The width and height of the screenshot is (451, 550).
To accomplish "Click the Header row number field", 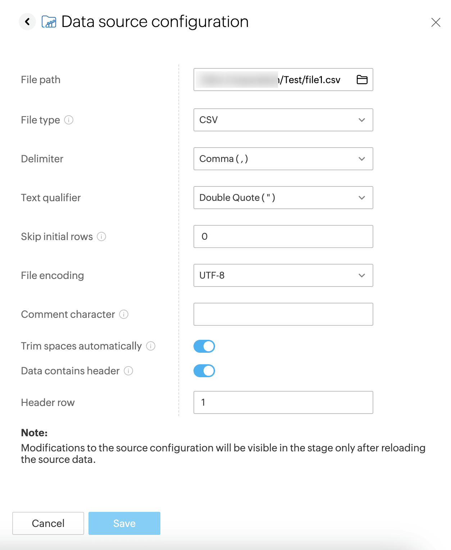I will [x=283, y=402].
